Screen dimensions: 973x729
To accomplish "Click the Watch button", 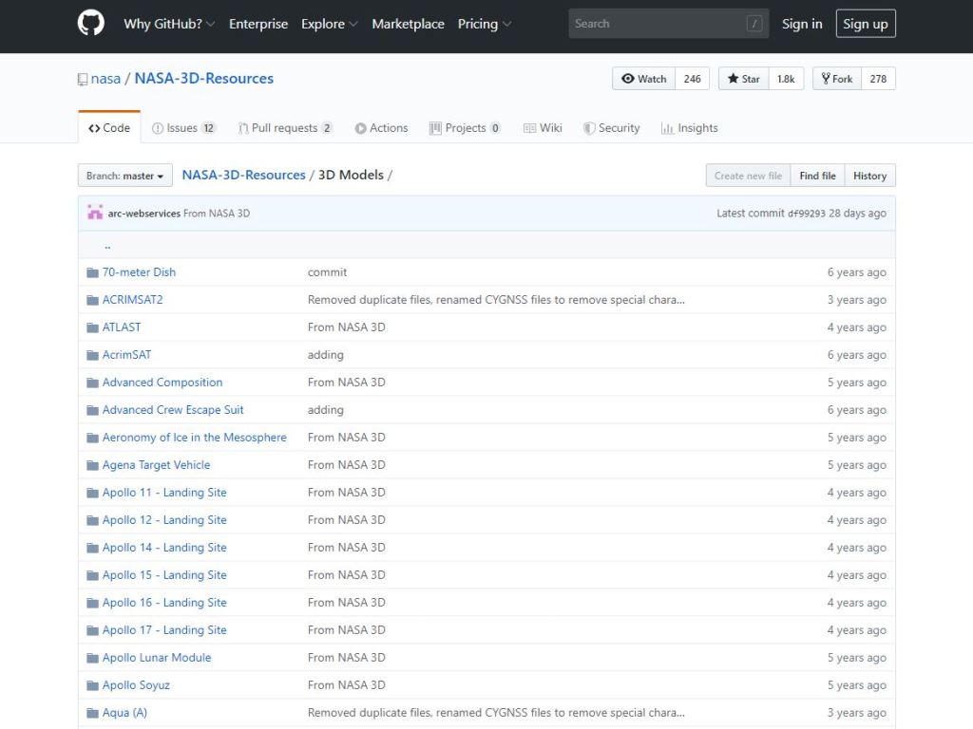I will [643, 79].
